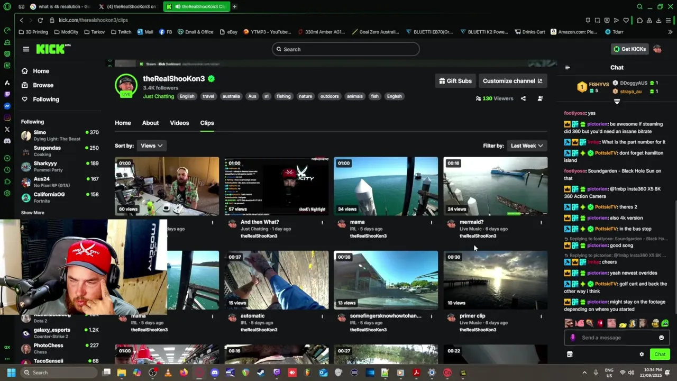
Task: Click the user icon beside share icon
Action: [540, 98]
